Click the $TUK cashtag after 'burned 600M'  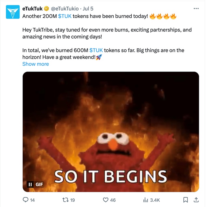click(x=96, y=50)
